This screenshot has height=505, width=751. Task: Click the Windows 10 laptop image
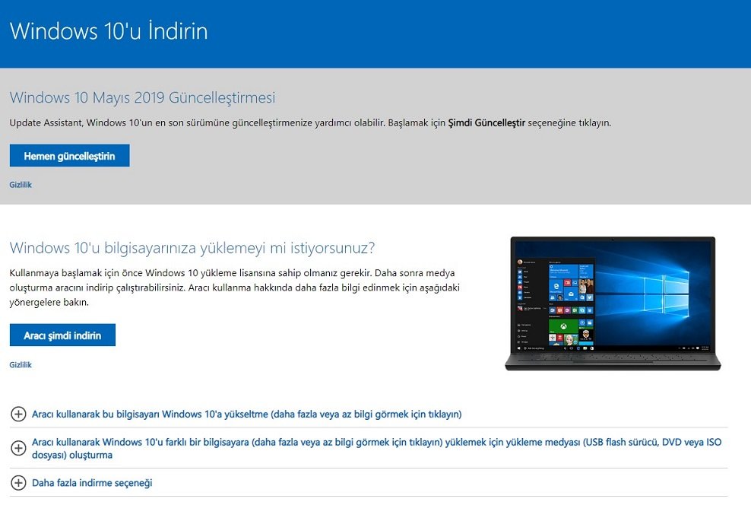(612, 303)
